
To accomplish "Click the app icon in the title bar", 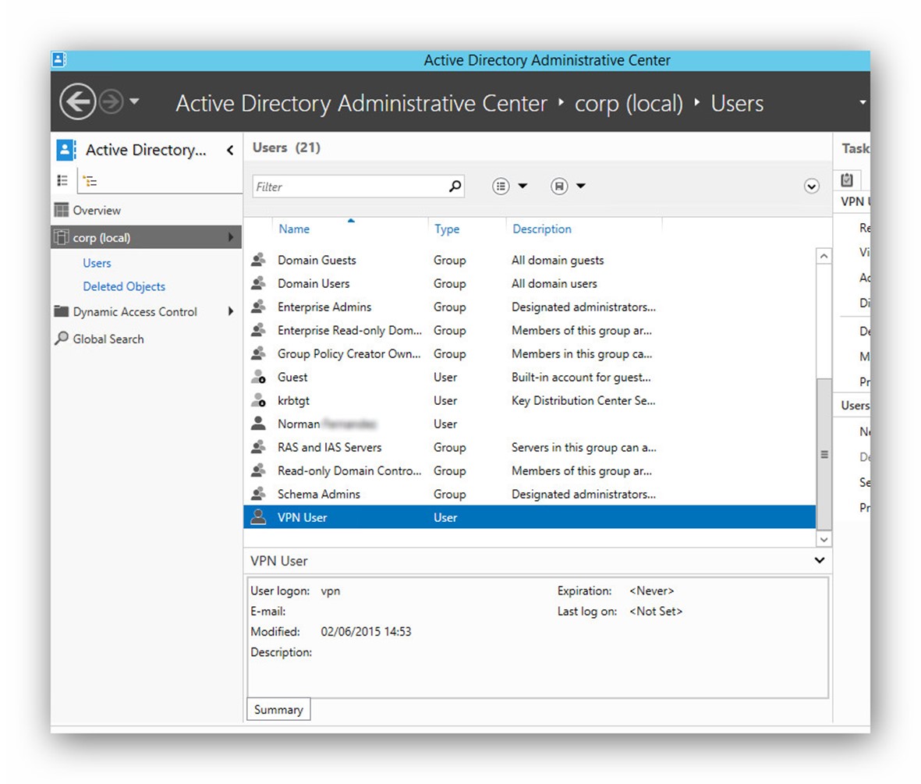I will 58,59.
